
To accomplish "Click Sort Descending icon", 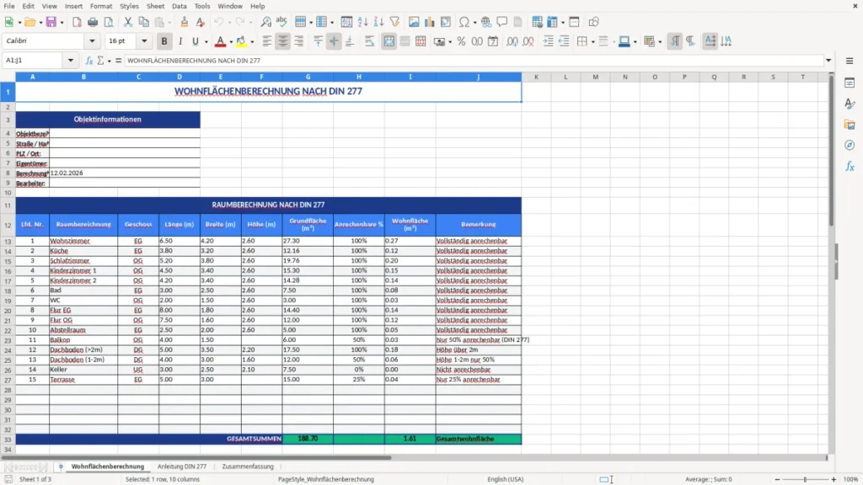I will coord(378,22).
